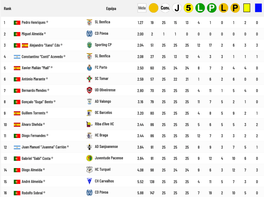Viewport: 264px width, 197px height.
Task: Sort by the Conv. column icon
Action: coord(165,8)
